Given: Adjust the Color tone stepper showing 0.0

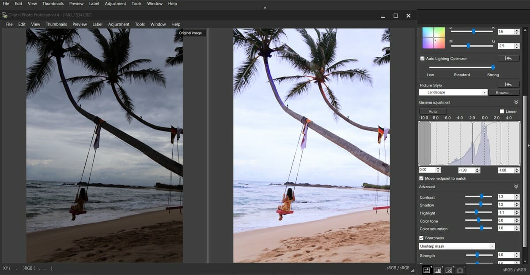Looking at the screenshot, I should [517, 221].
